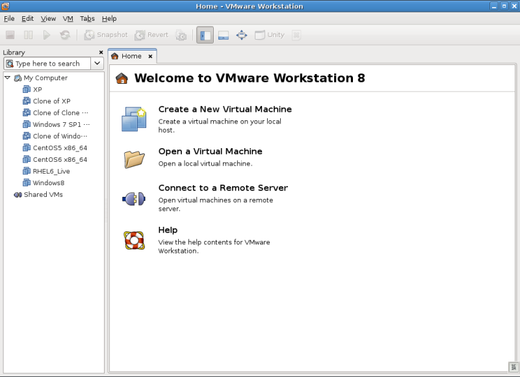520x377 pixels.
Task: Enter full screen mode via the toolbar icon
Action: (242, 34)
